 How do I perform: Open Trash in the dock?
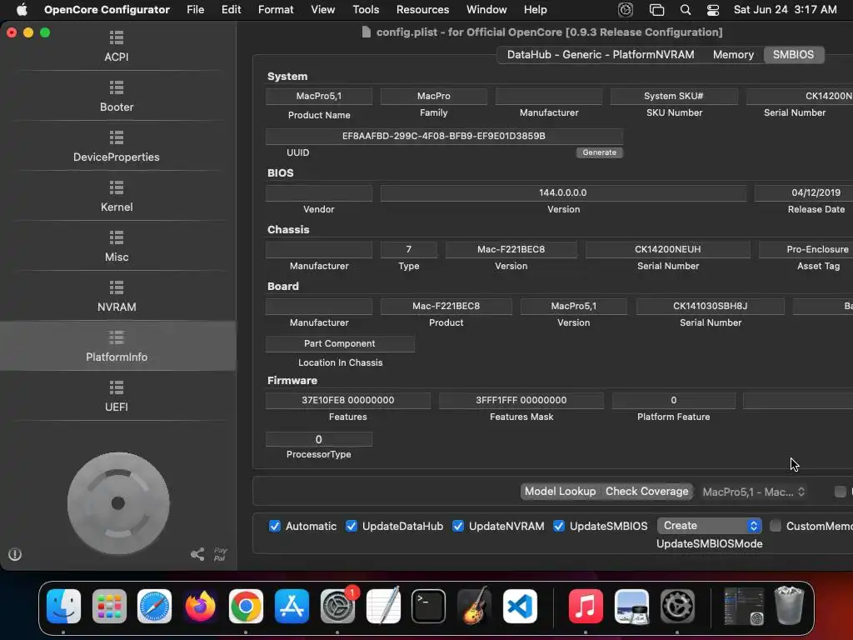789,606
